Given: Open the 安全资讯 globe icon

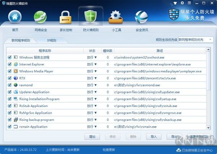Looking at the screenshot, I should point(141,17).
